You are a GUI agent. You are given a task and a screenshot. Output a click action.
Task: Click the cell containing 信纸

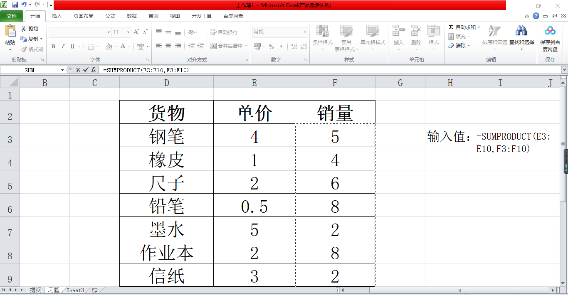[x=166, y=275]
